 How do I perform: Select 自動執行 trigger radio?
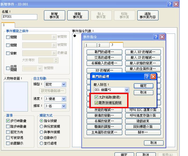[x=41, y=138]
